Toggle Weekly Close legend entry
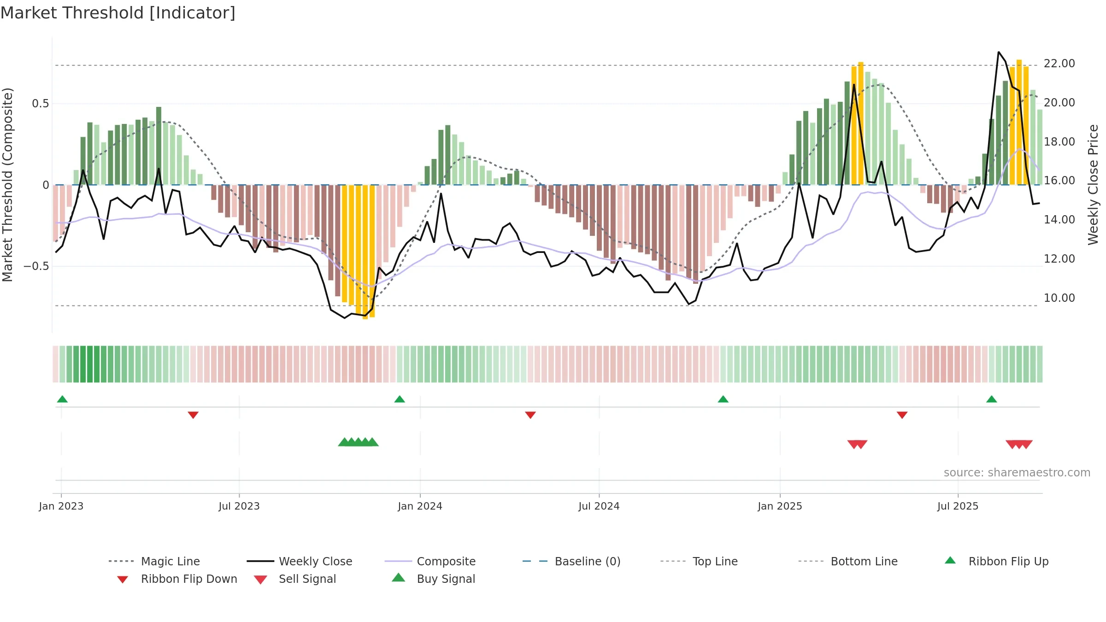Viewport: 1106px width, 622px height. point(300,561)
